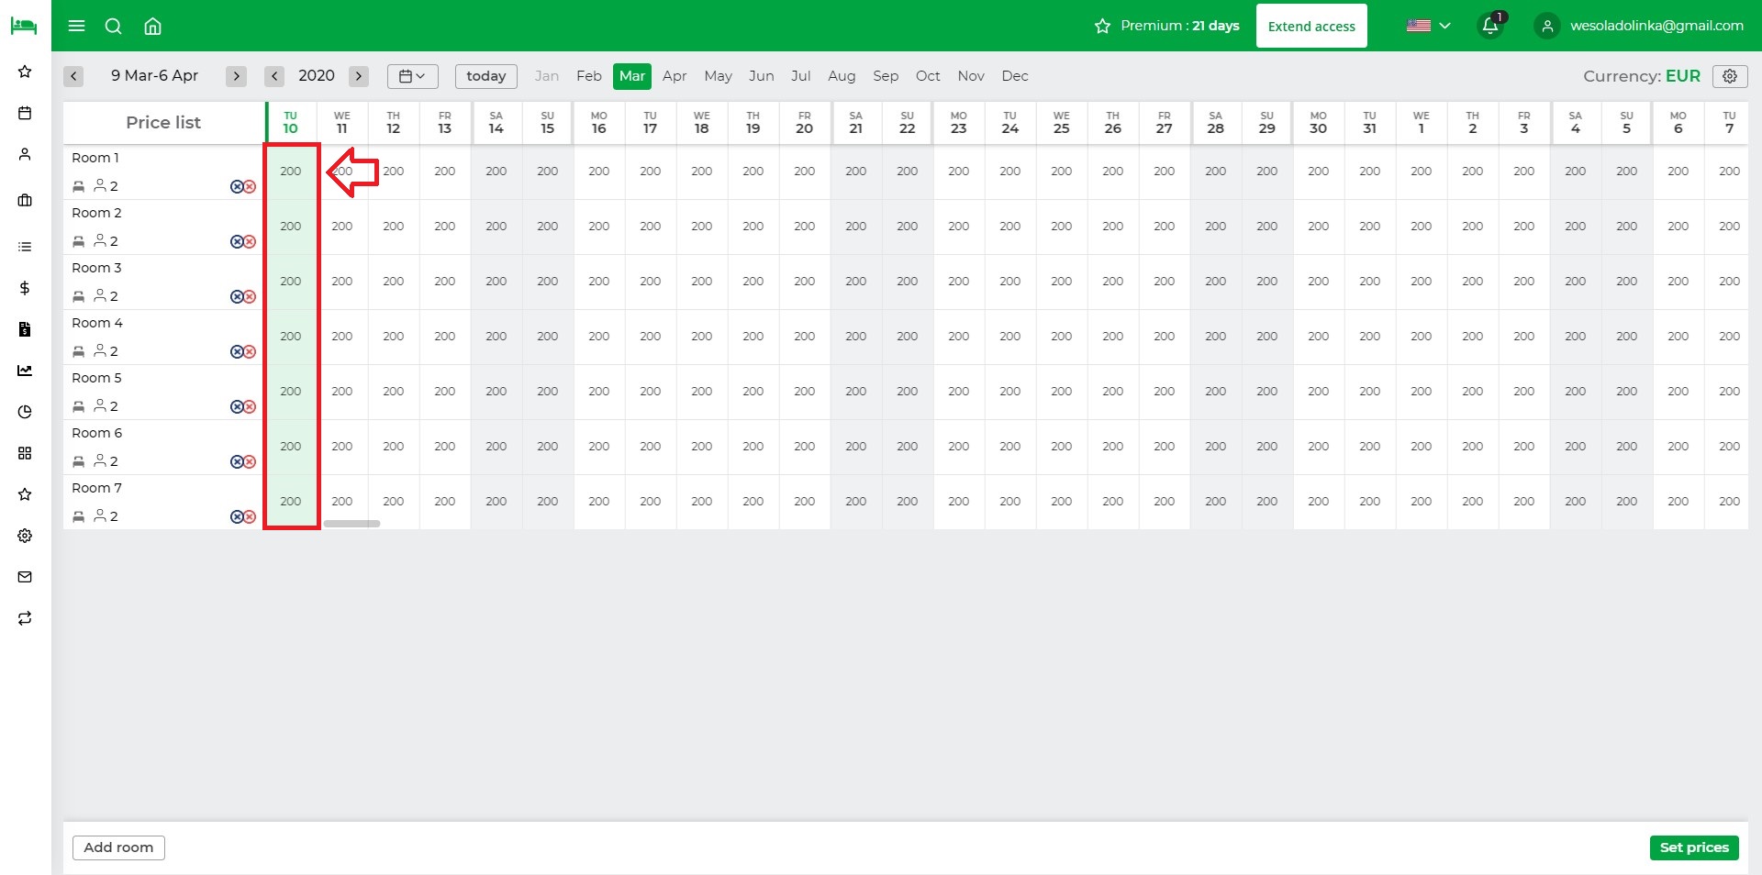Open the language flag dropdown
Image resolution: width=1762 pixels, height=875 pixels.
(1428, 26)
